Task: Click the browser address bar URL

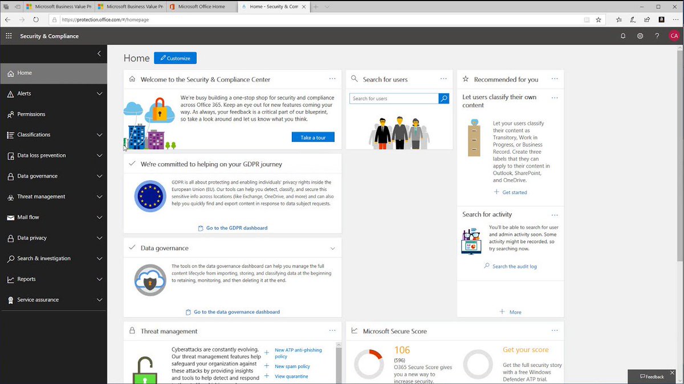Action: coord(105,19)
